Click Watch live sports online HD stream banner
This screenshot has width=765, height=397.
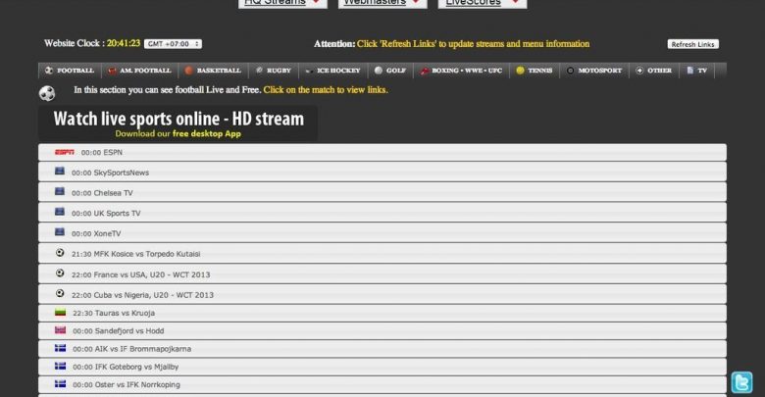tap(178, 124)
